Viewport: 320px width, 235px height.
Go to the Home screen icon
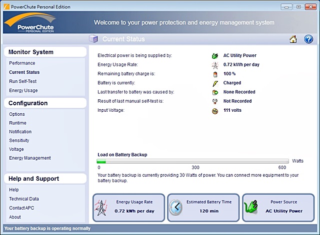click(x=293, y=39)
